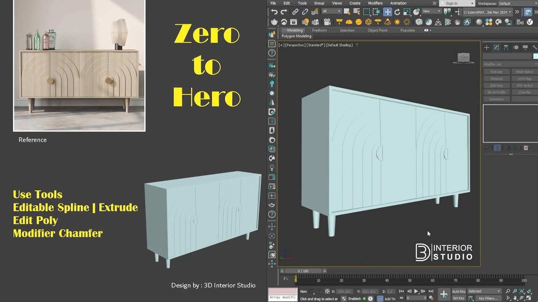
Task: Open the Edit menu
Action: point(287,3)
